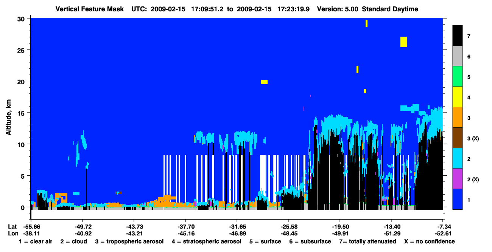This screenshot has height=252, width=492.
Task: Click the legend text '4 = stratospheric aerosol'
Action: pos(206,241)
